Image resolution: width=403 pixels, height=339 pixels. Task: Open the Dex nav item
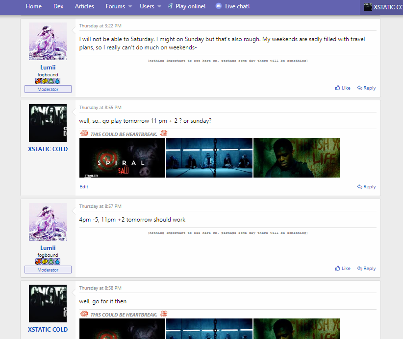pyautogui.click(x=58, y=6)
